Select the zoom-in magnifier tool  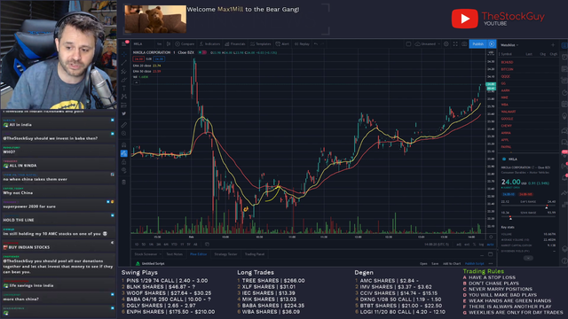(x=124, y=134)
